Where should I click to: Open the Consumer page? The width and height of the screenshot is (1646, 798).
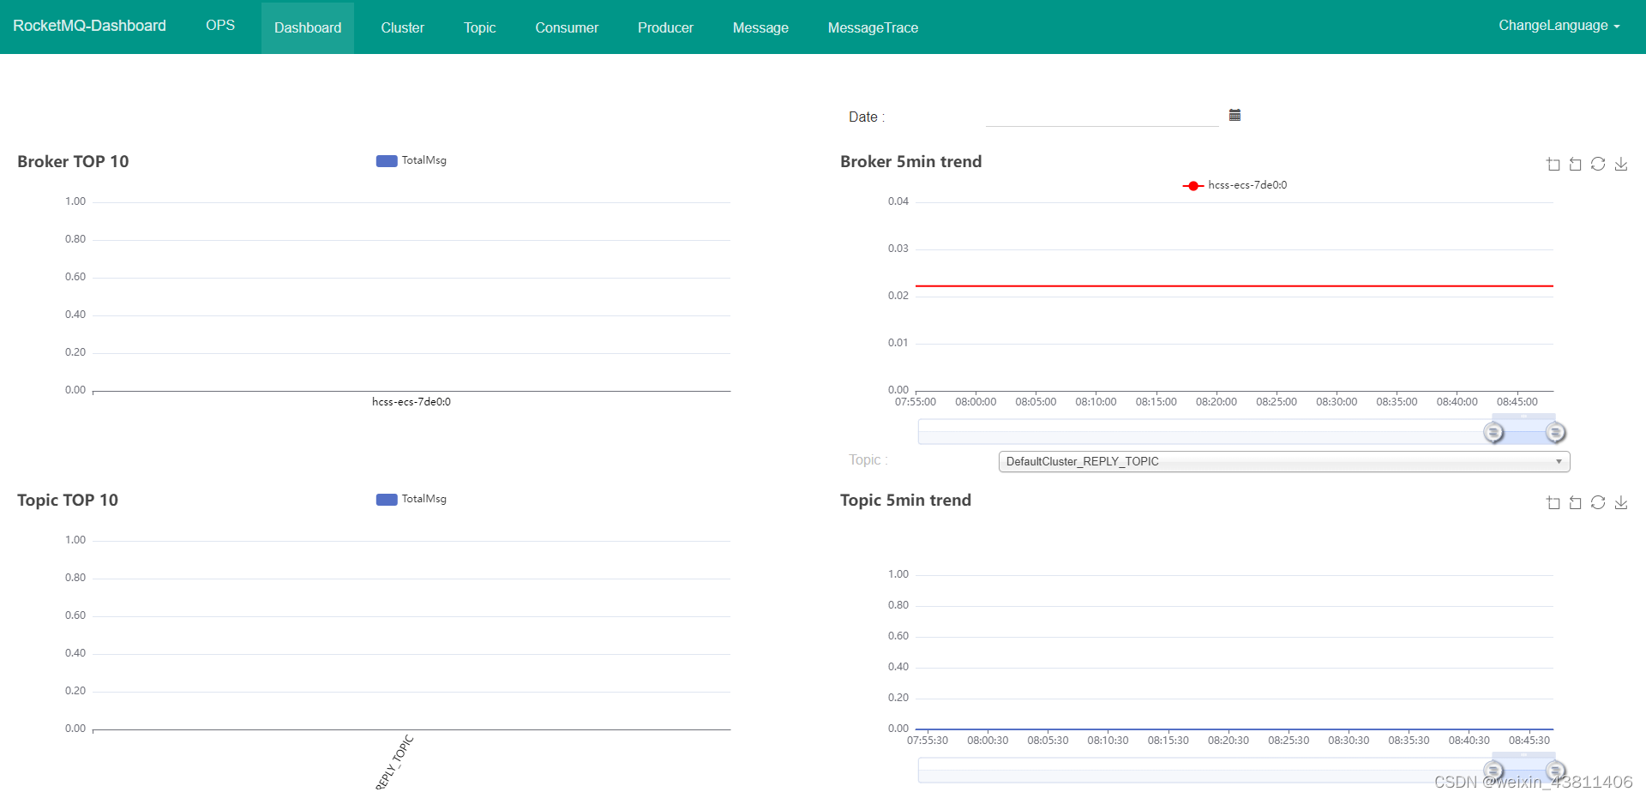click(567, 27)
